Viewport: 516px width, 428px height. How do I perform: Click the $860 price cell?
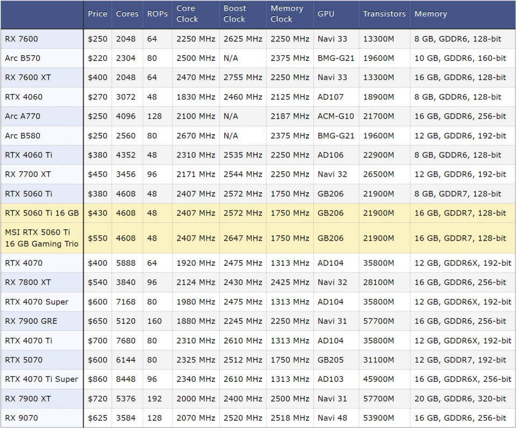click(x=97, y=379)
